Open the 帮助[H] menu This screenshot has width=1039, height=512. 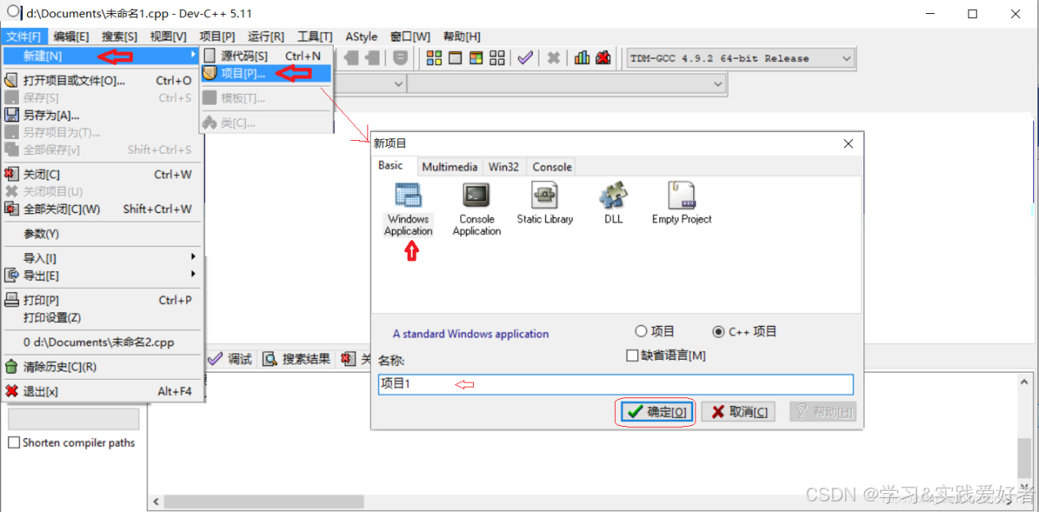click(462, 36)
